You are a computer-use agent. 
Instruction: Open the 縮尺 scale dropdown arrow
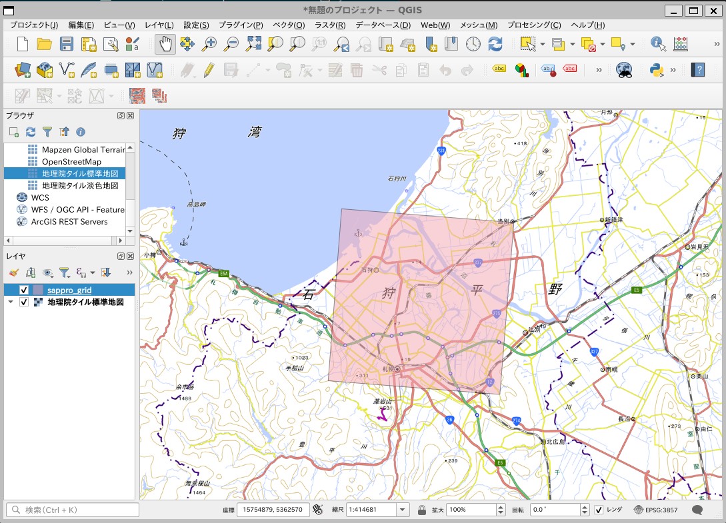point(403,510)
